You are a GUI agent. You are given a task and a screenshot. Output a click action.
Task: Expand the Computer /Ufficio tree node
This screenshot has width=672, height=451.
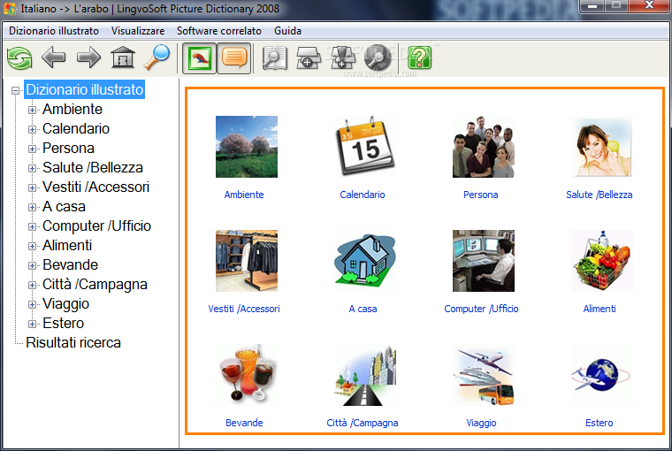pos(32,226)
